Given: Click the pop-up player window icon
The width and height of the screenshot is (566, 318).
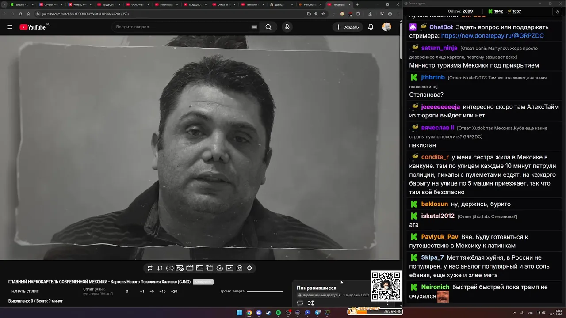Looking at the screenshot, I should [x=210, y=268].
